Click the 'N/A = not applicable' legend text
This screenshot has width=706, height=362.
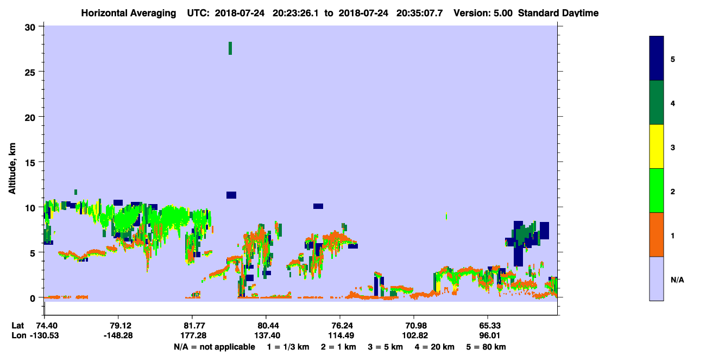click(214, 347)
